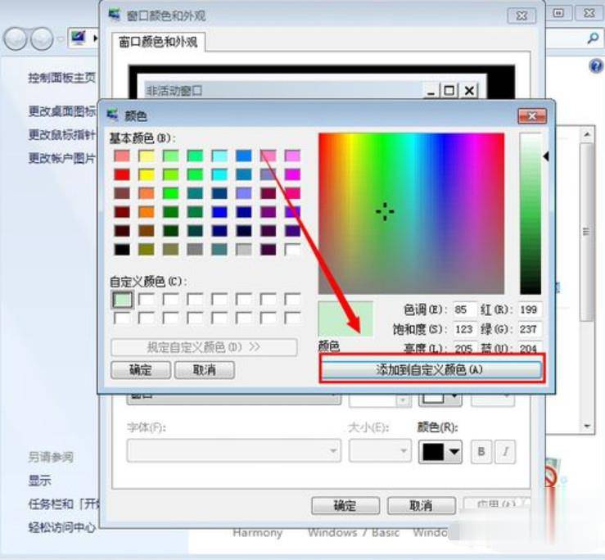
Task: Open 更改鼠标指针 link in sidebar
Action: click(61, 135)
